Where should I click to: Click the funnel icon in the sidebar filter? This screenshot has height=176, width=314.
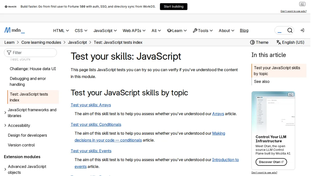tap(9, 53)
